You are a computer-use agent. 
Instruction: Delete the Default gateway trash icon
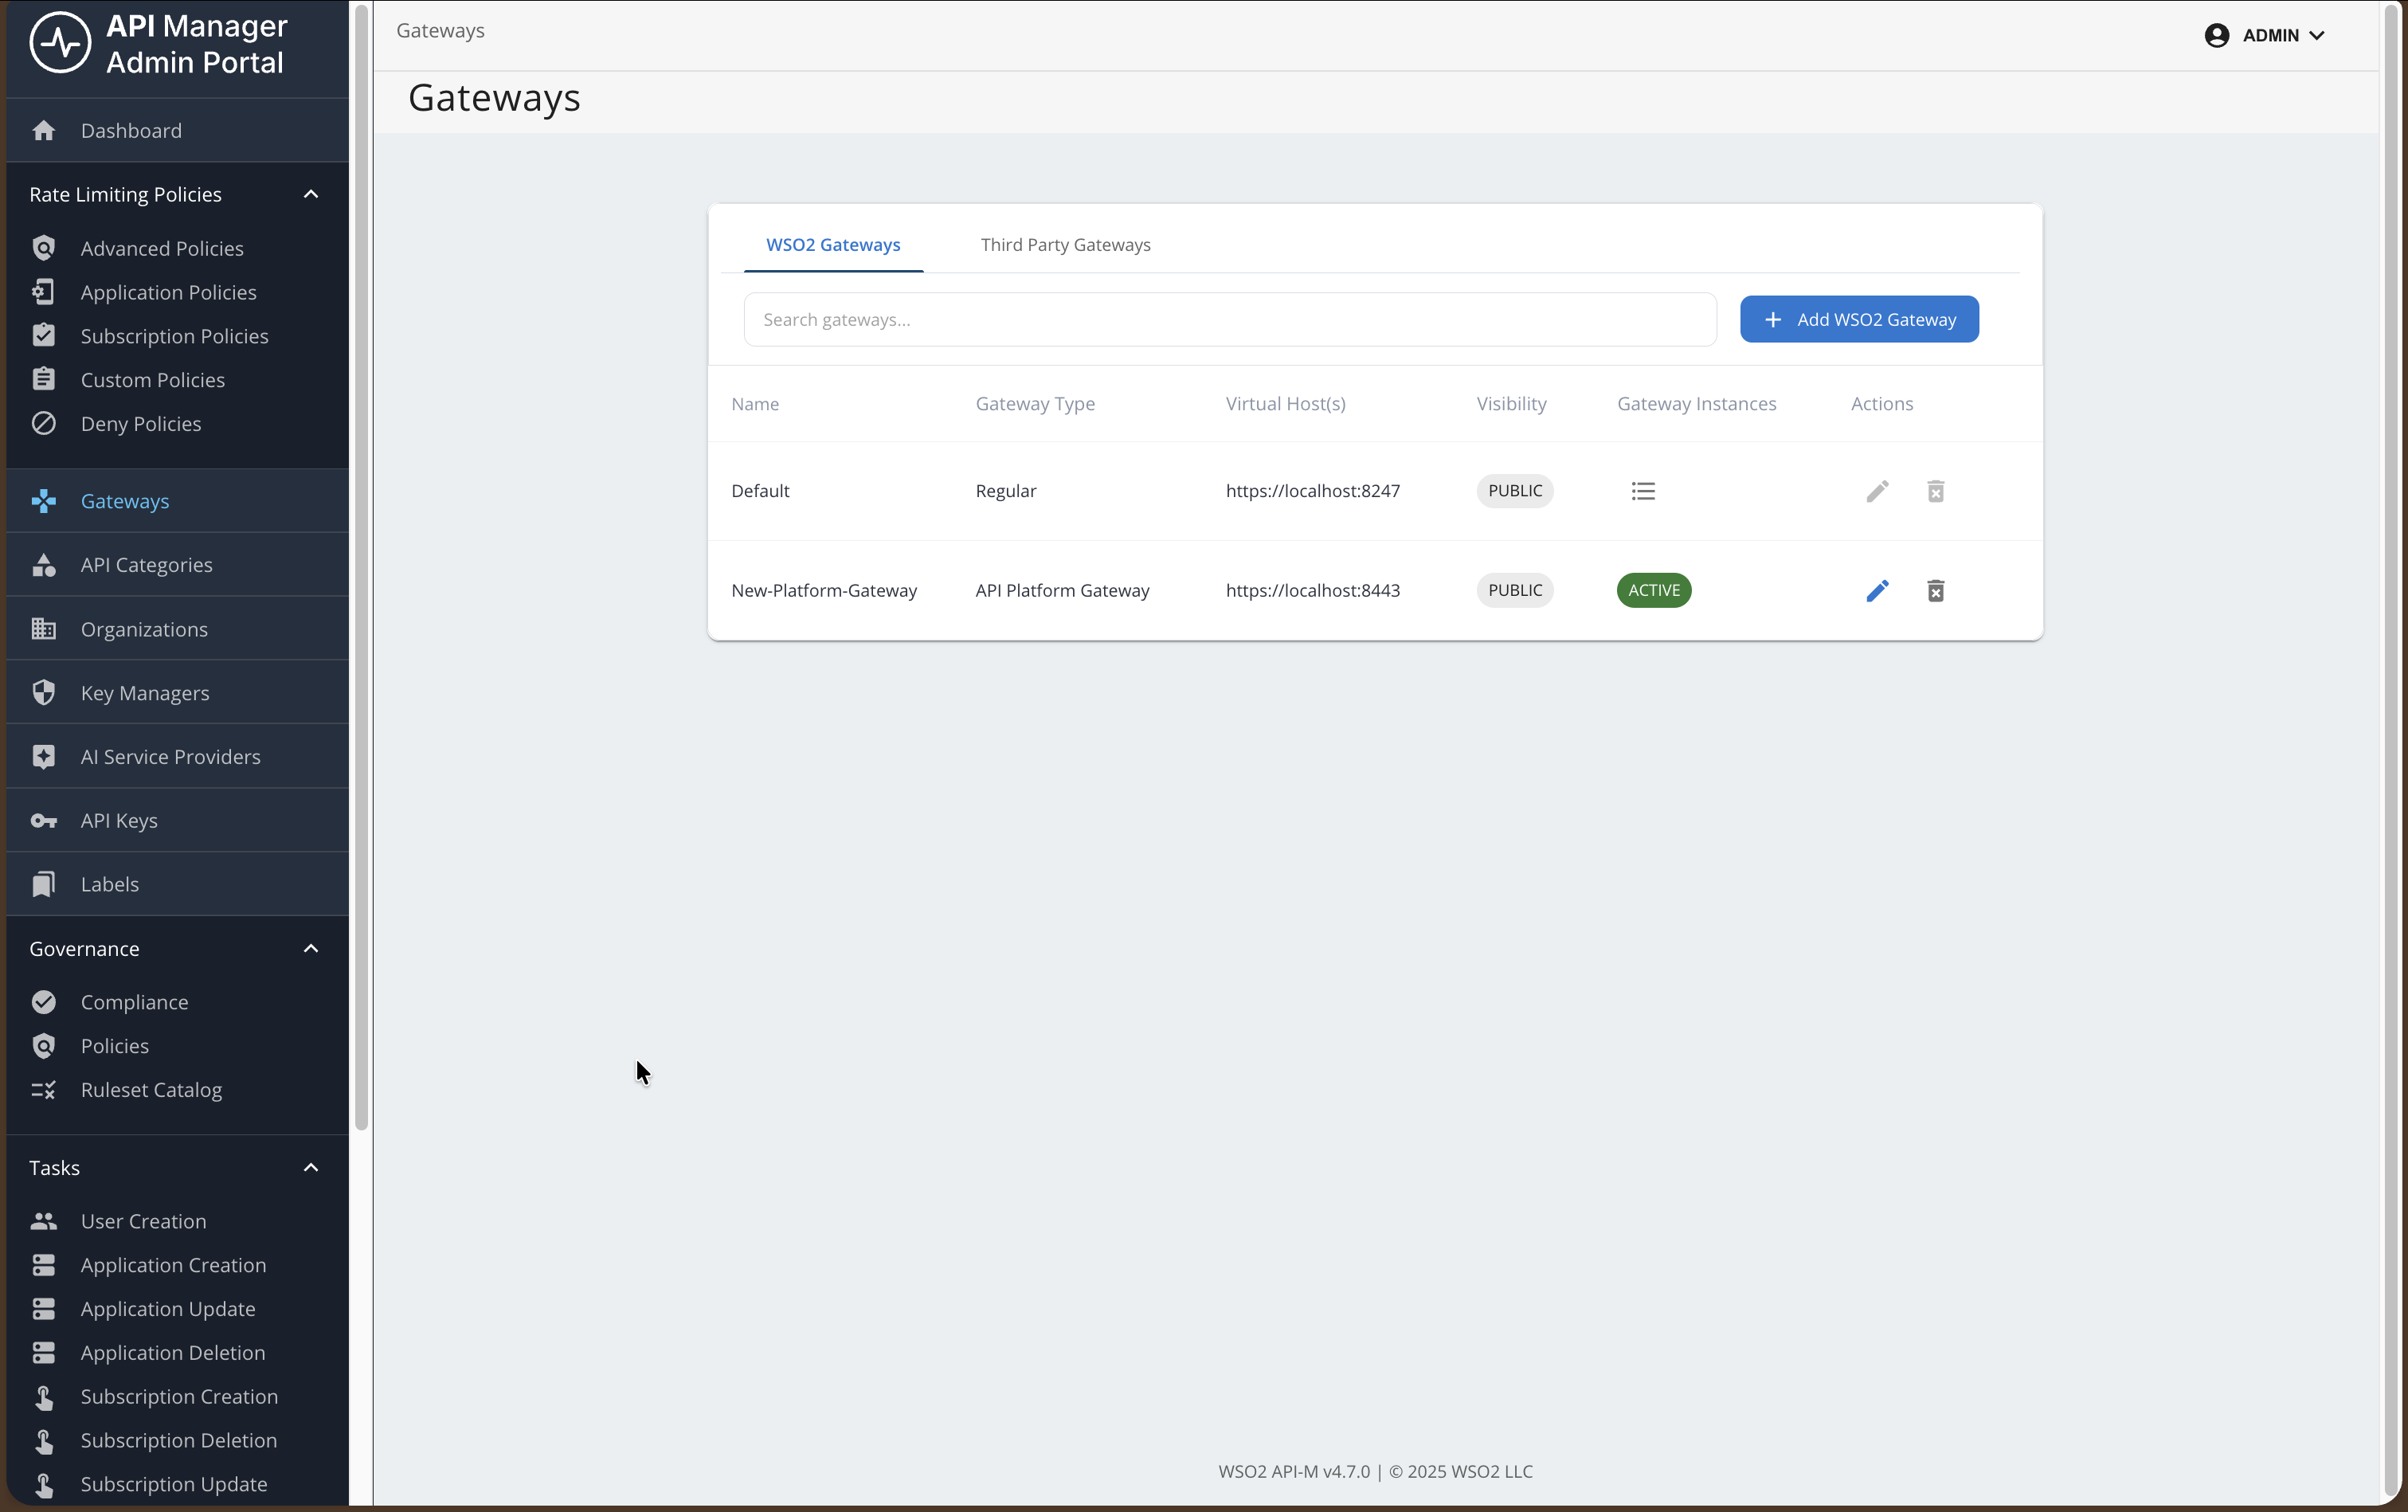coord(1935,491)
